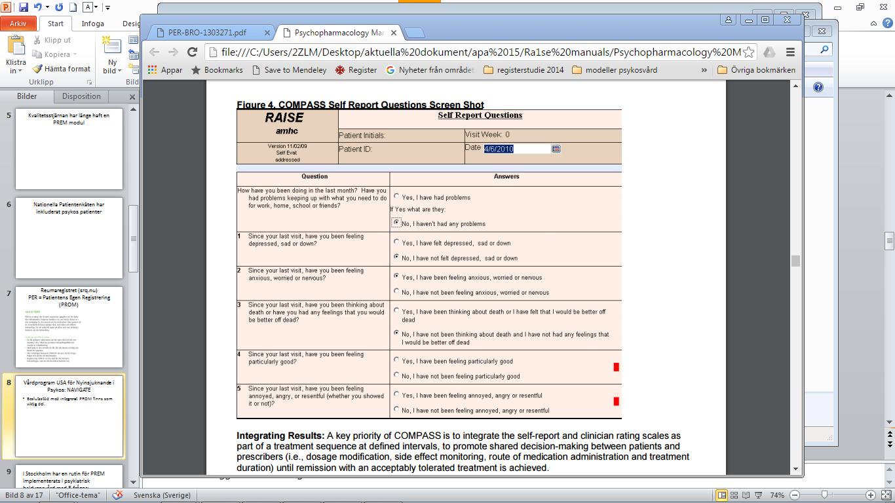This screenshot has width=895, height=503.
Task: Close the Psychopharmacology Manual tab
Action: [x=393, y=32]
